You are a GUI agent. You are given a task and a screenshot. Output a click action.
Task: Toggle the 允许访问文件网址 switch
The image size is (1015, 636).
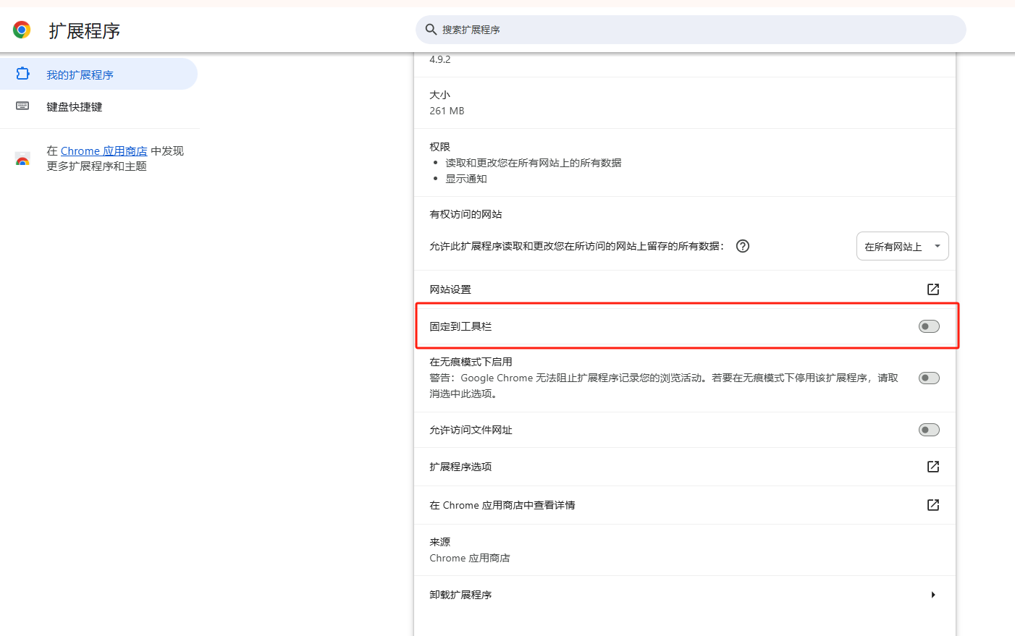pos(929,430)
